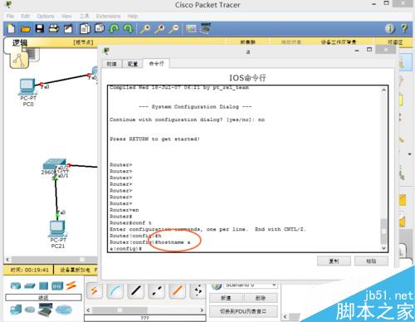Save the network with the floppy icon
The height and width of the screenshot is (322, 415).
[x=40, y=28]
